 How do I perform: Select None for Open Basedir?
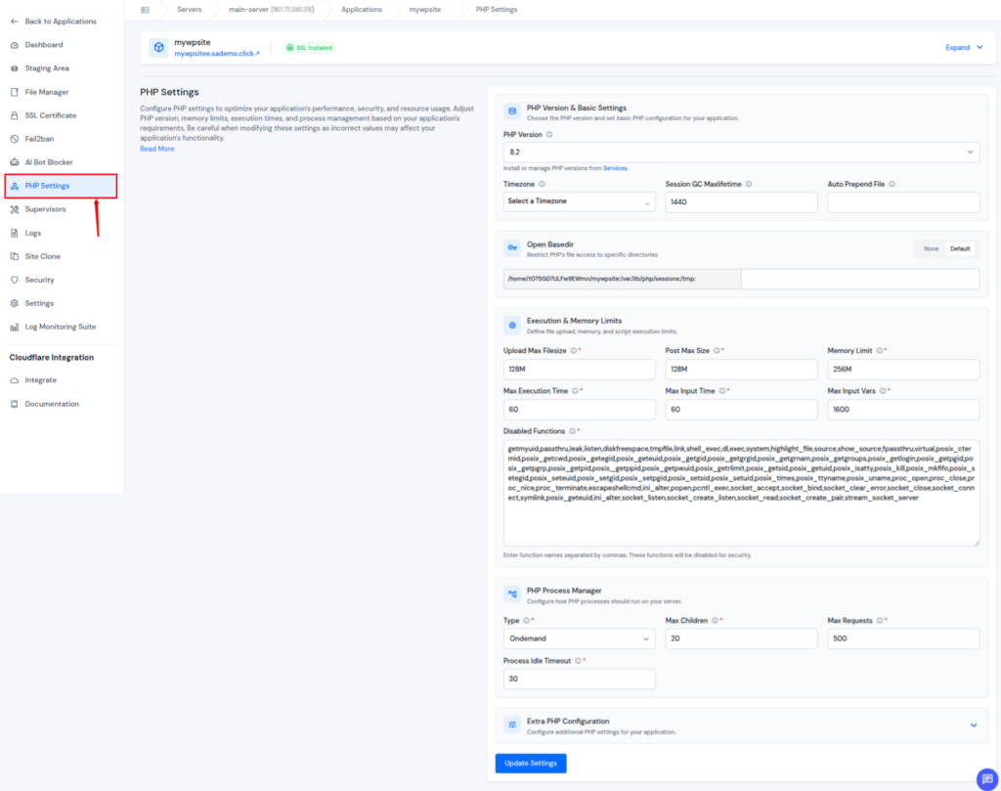930,248
